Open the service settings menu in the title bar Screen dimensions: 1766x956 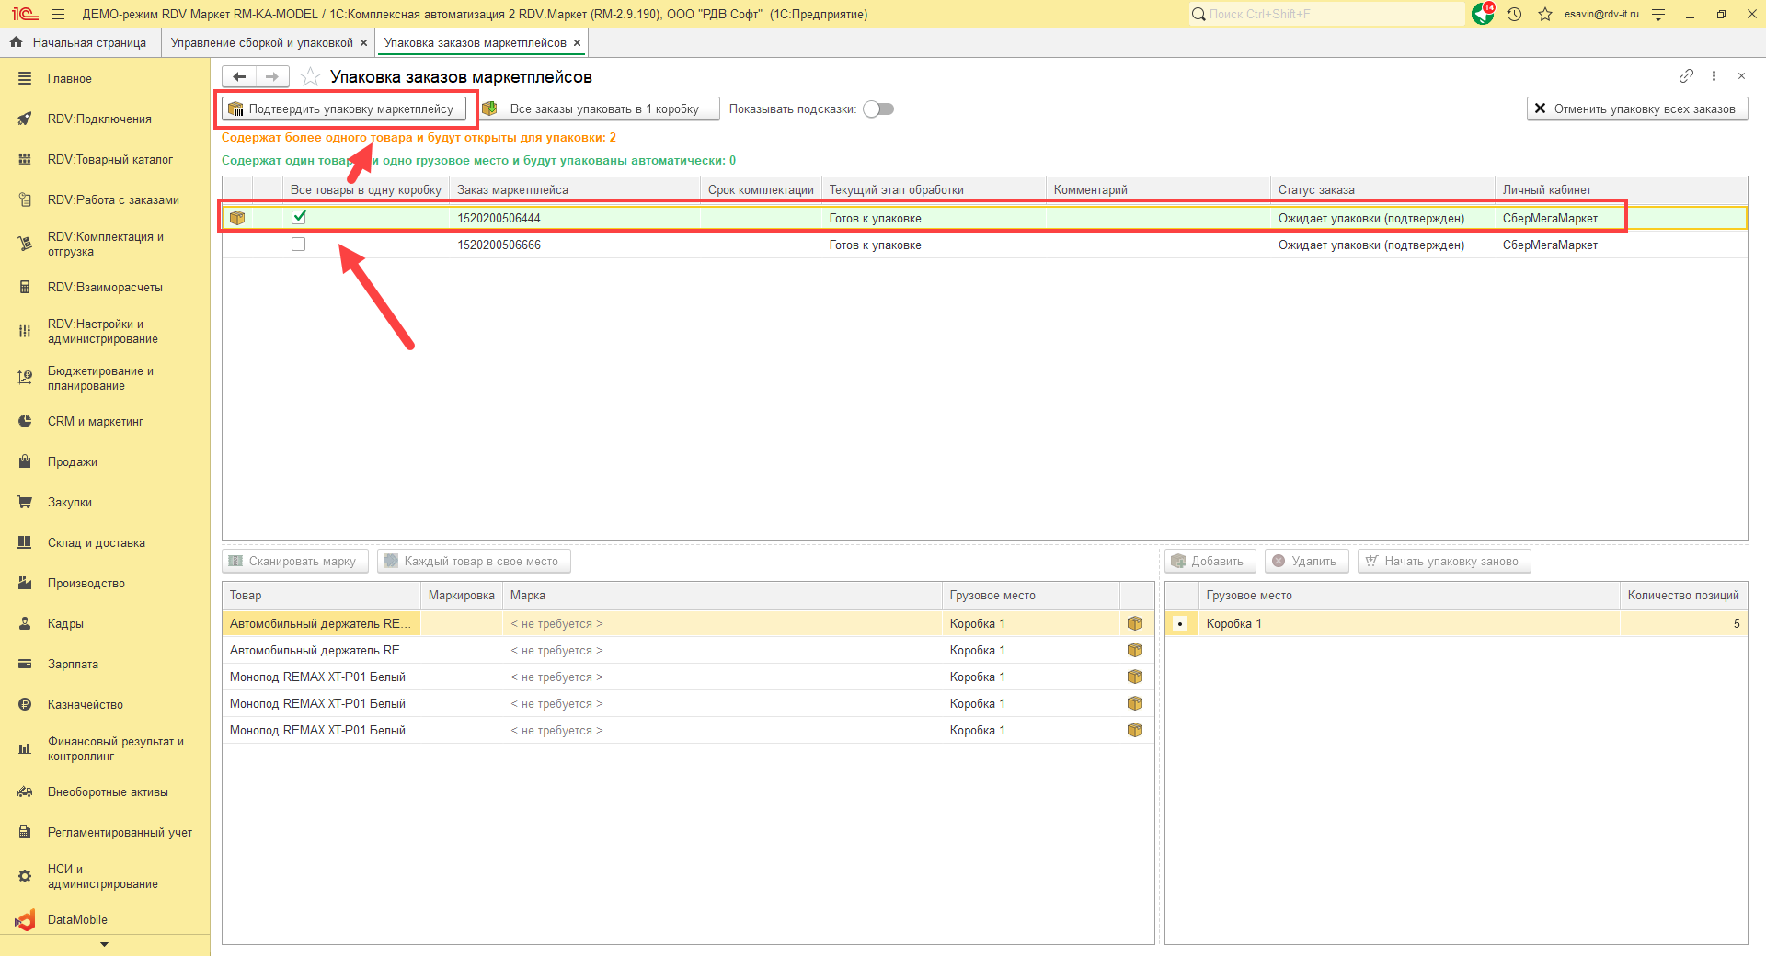pyautogui.click(x=1658, y=14)
